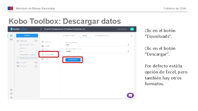Switch to the Configuración tab
The height and width of the screenshot is (111, 198).
[102, 36]
